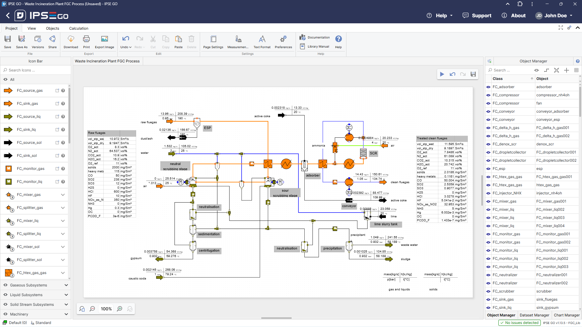
Task: Expand the FC_mixer_gas variants
Action: 63,195
